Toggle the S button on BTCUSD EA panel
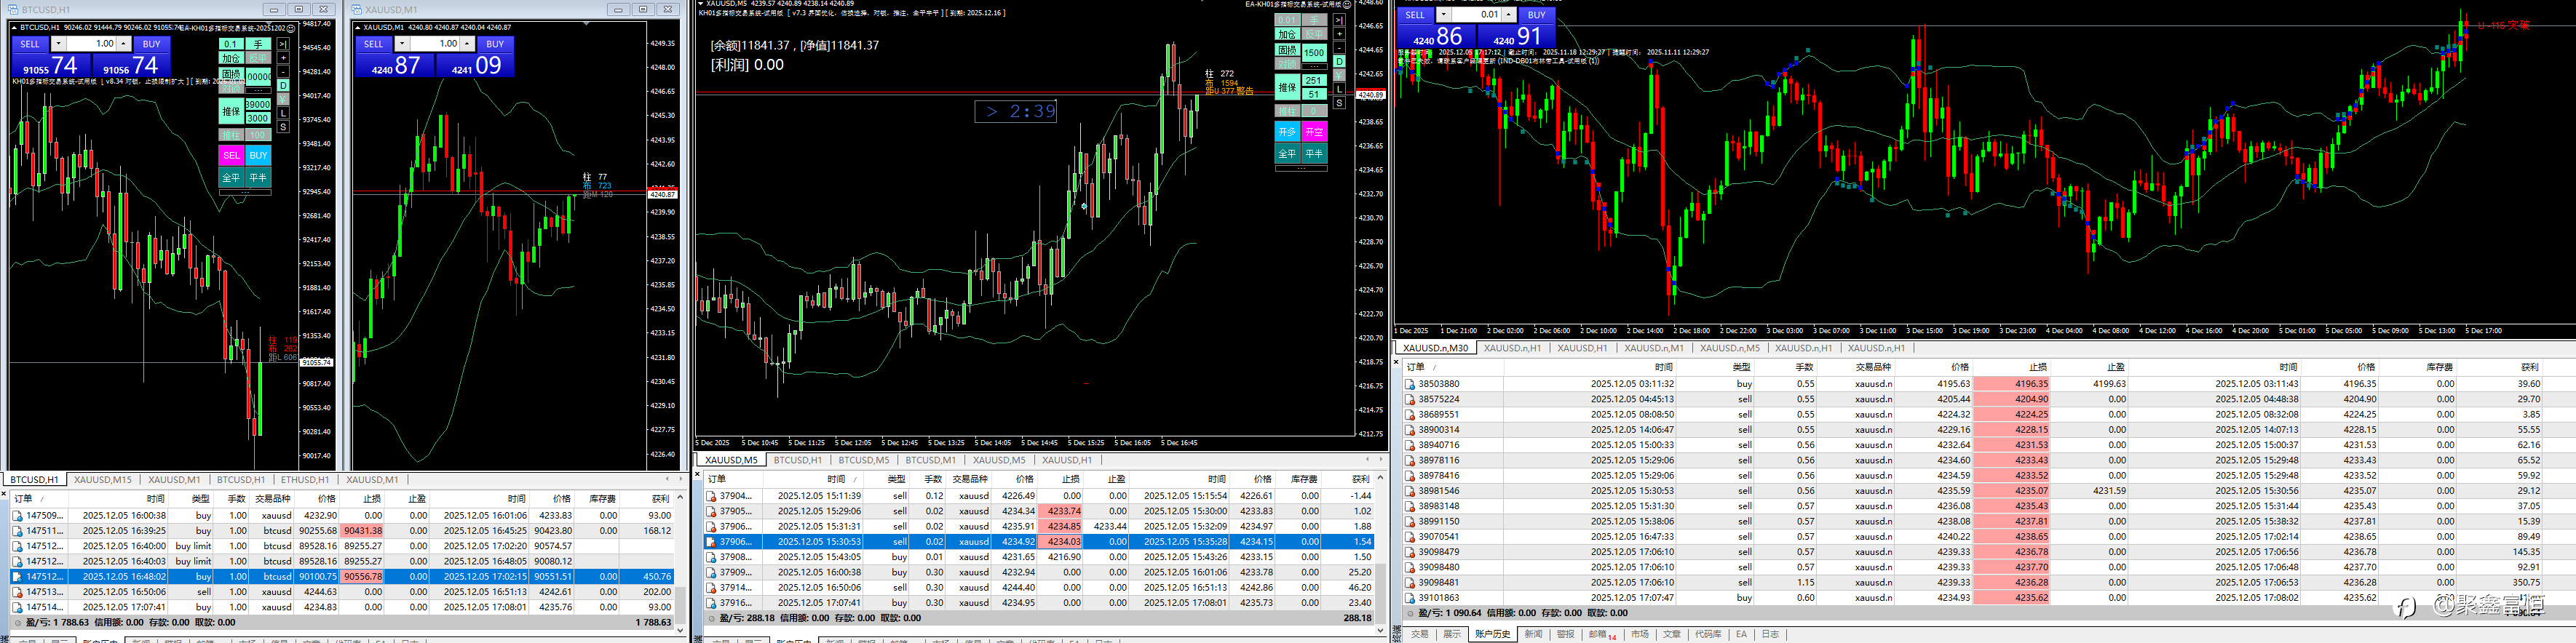Image resolution: width=2576 pixels, height=643 pixels. [x=283, y=127]
